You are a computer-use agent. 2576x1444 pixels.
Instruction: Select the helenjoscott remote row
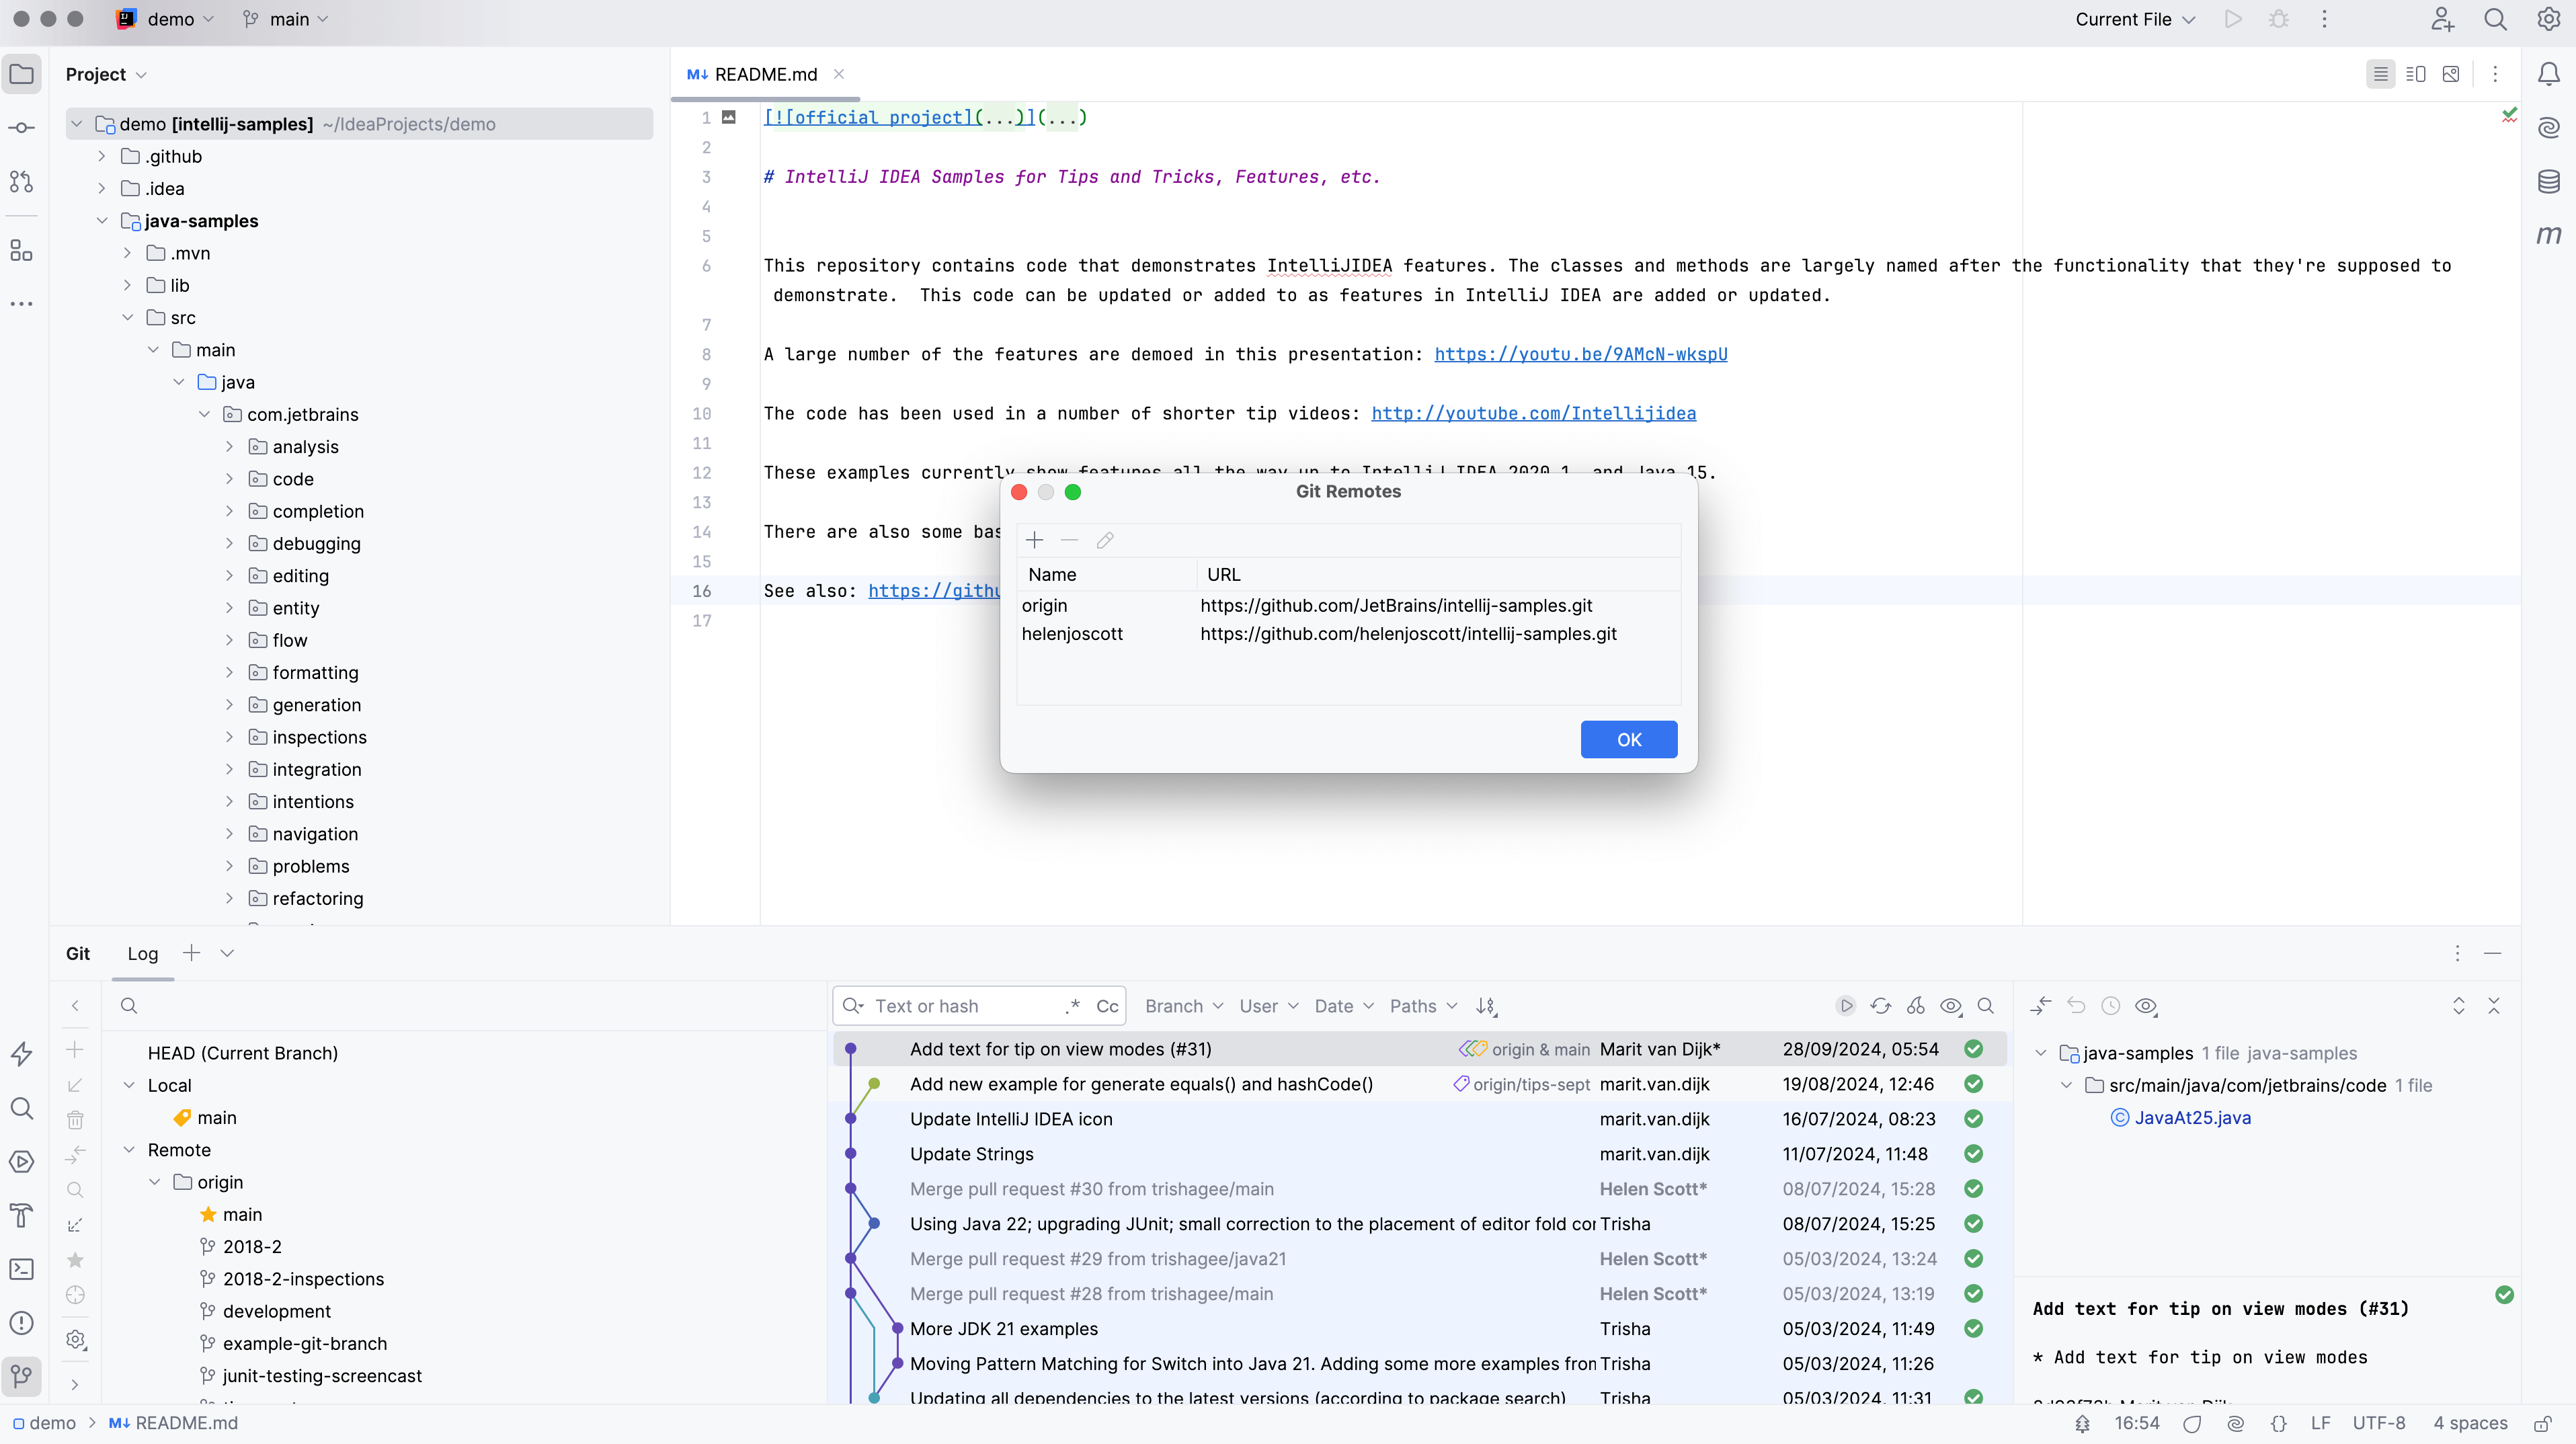(x=1072, y=634)
